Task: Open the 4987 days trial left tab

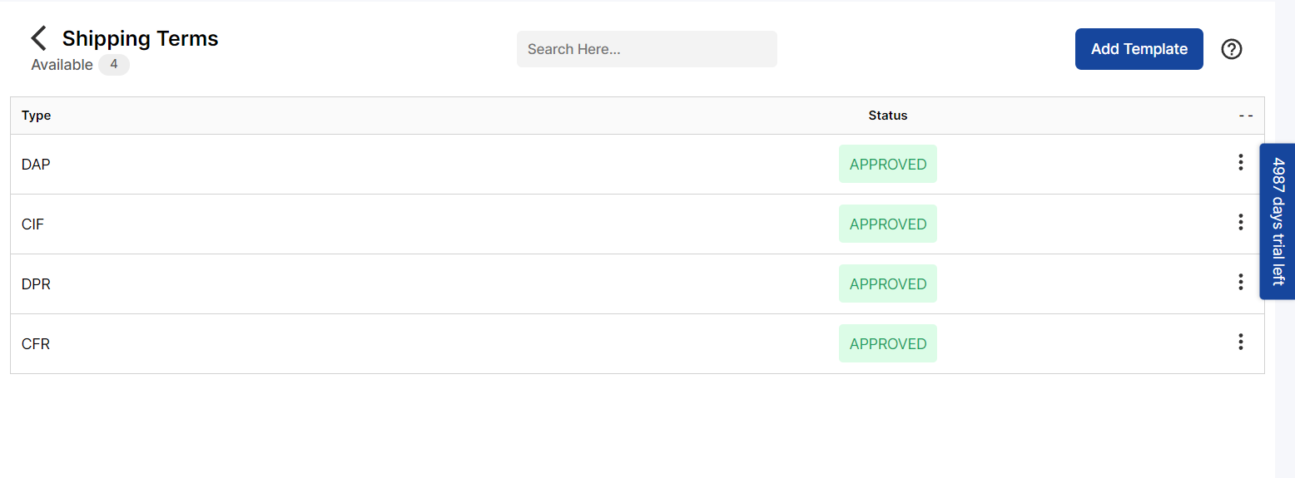Action: 1278,221
